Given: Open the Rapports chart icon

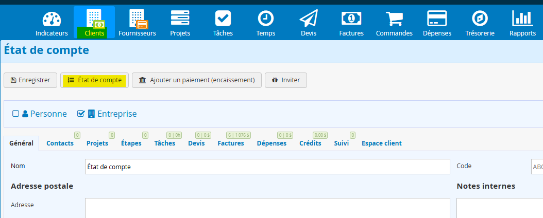Looking at the screenshot, I should pos(522,20).
